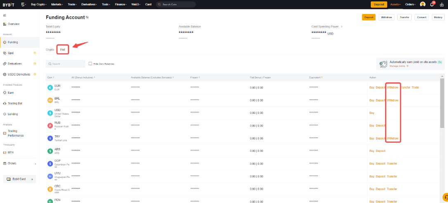
Task: Click the Withdraw button below the header
Action: coord(386,17)
